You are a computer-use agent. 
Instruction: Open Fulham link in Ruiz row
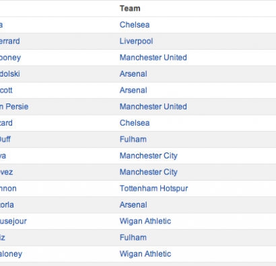point(133,238)
